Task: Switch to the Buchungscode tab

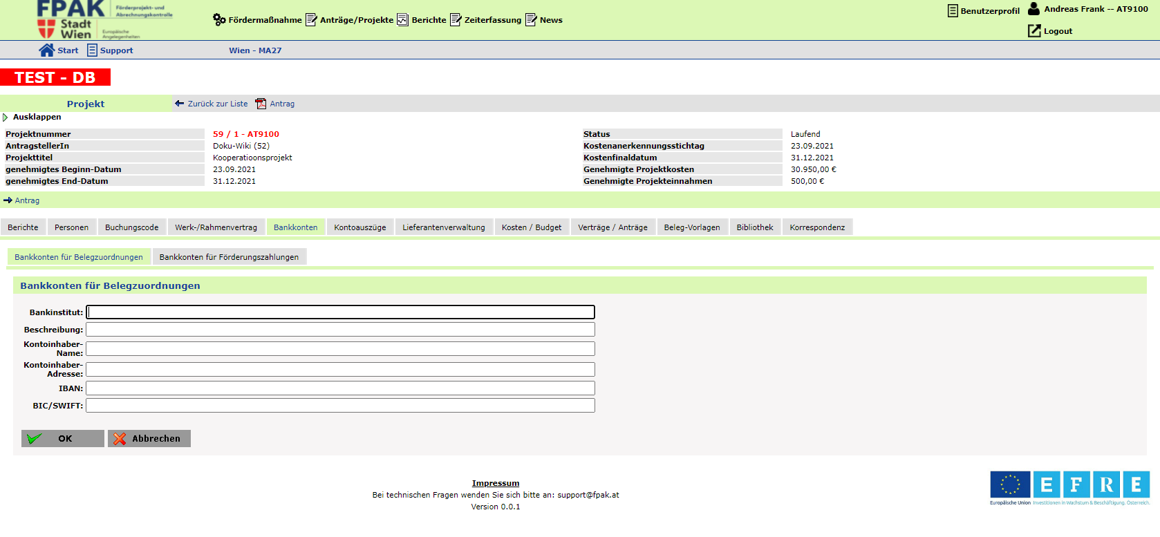Action: tap(131, 227)
